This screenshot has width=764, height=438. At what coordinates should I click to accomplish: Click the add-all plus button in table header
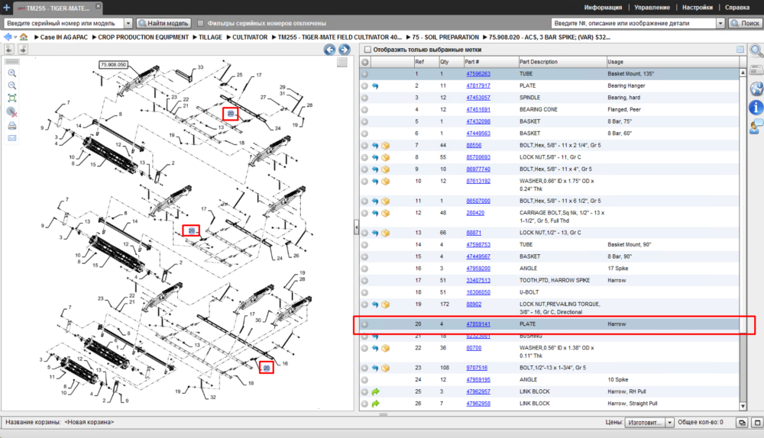[365, 62]
